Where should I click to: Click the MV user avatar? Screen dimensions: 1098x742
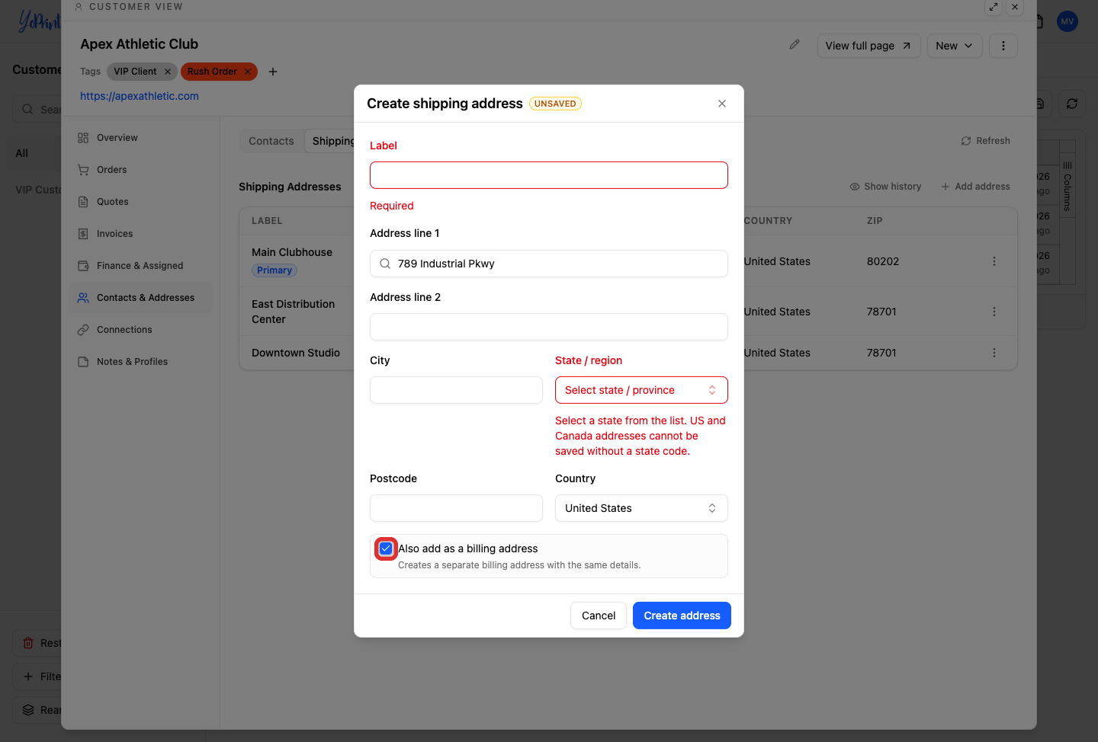[x=1067, y=21]
